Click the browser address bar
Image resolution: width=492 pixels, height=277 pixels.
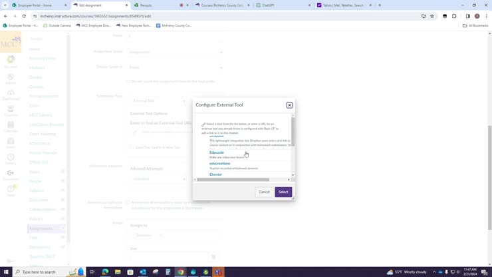199,16
